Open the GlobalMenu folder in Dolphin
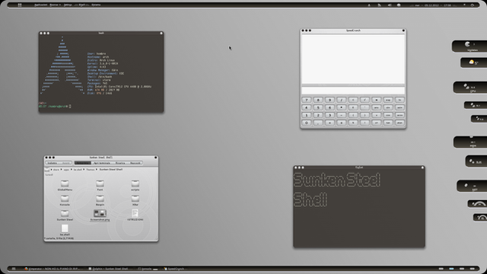Image resolution: width=487 pixels, height=274 pixels. click(65, 185)
